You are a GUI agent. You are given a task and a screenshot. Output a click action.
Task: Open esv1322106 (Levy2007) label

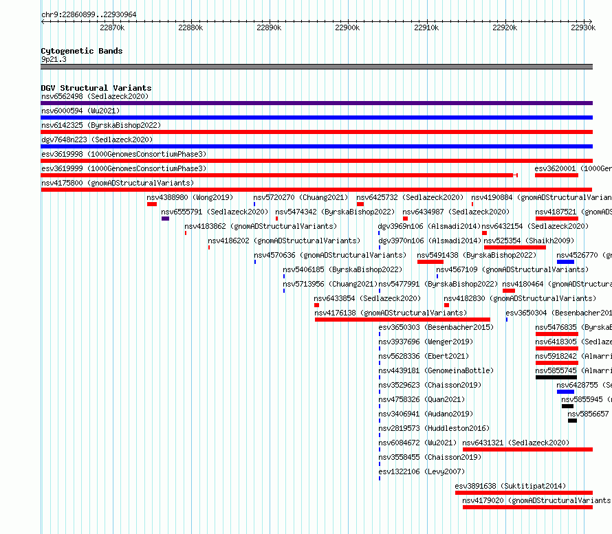click(422, 471)
